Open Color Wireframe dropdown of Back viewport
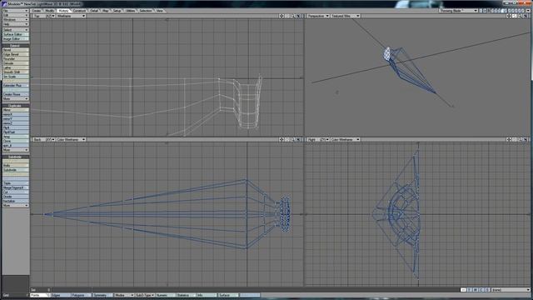The height and width of the screenshot is (300, 533). point(71,139)
